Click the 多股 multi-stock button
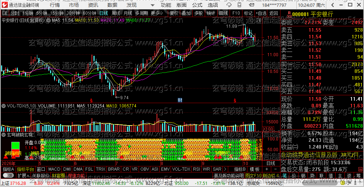 [198, 13]
